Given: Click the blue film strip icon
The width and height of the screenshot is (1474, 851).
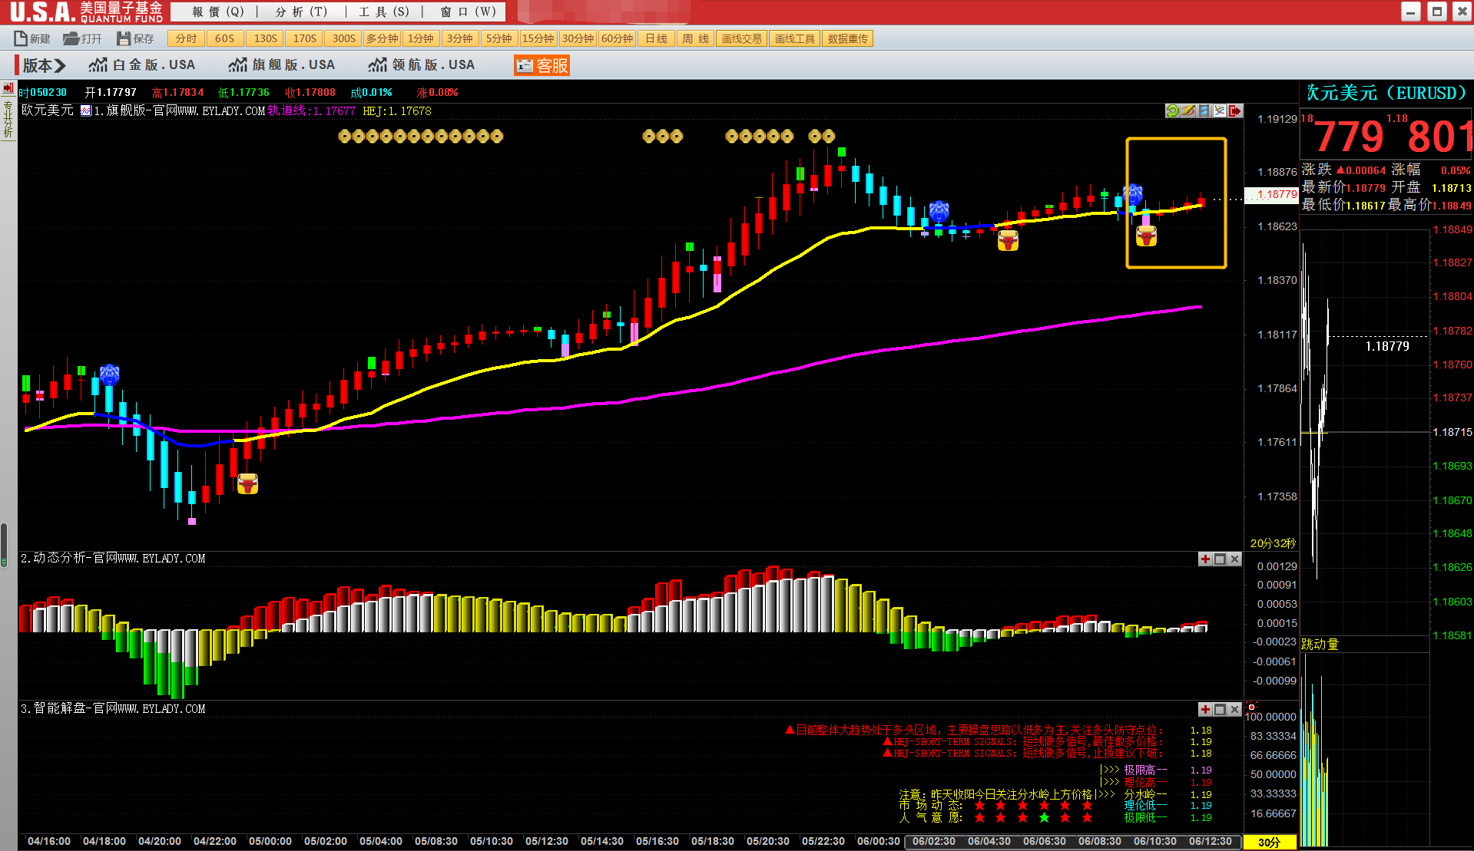Looking at the screenshot, I should pyautogui.click(x=1204, y=110).
